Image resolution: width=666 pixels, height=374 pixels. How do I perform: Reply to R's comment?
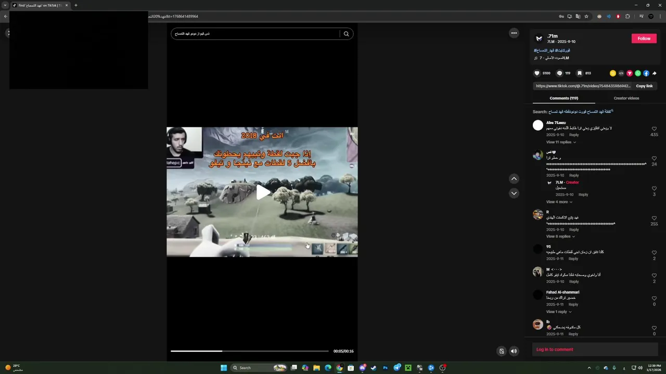(x=574, y=230)
